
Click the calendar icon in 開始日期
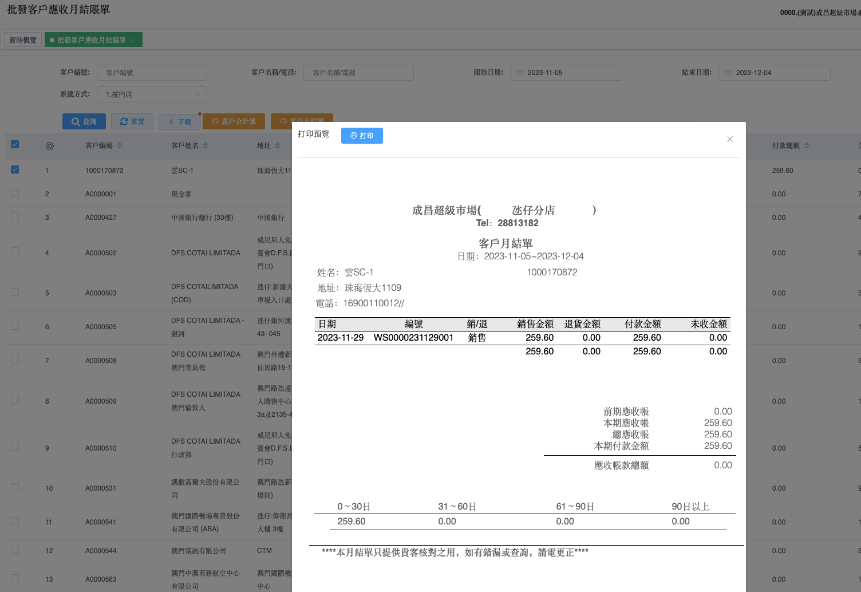[520, 73]
